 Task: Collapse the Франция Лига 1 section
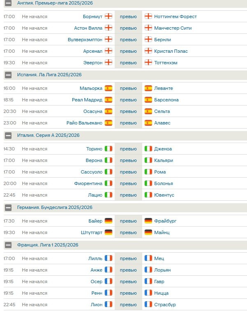pyautogui.click(x=8, y=245)
